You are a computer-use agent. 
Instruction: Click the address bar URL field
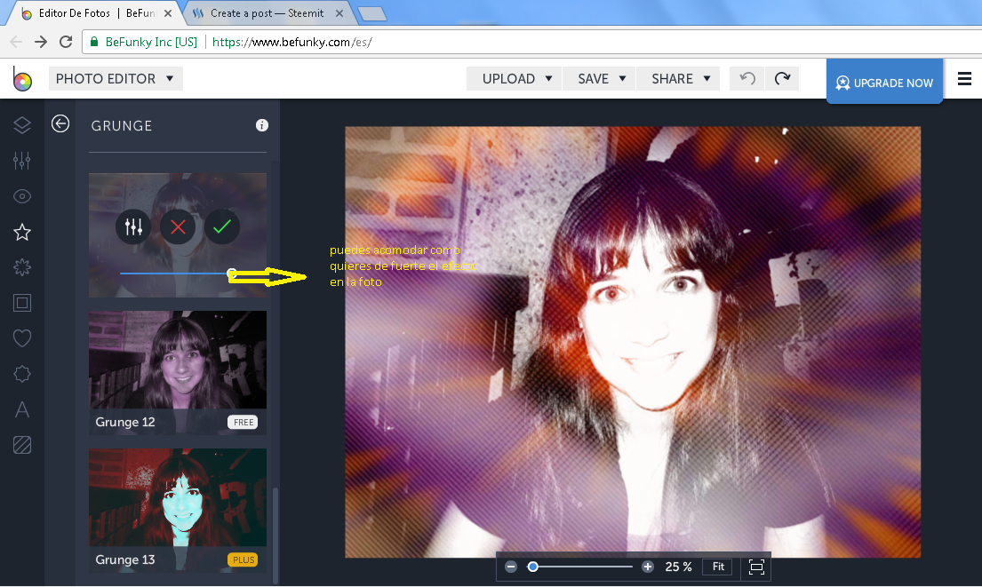(x=532, y=42)
